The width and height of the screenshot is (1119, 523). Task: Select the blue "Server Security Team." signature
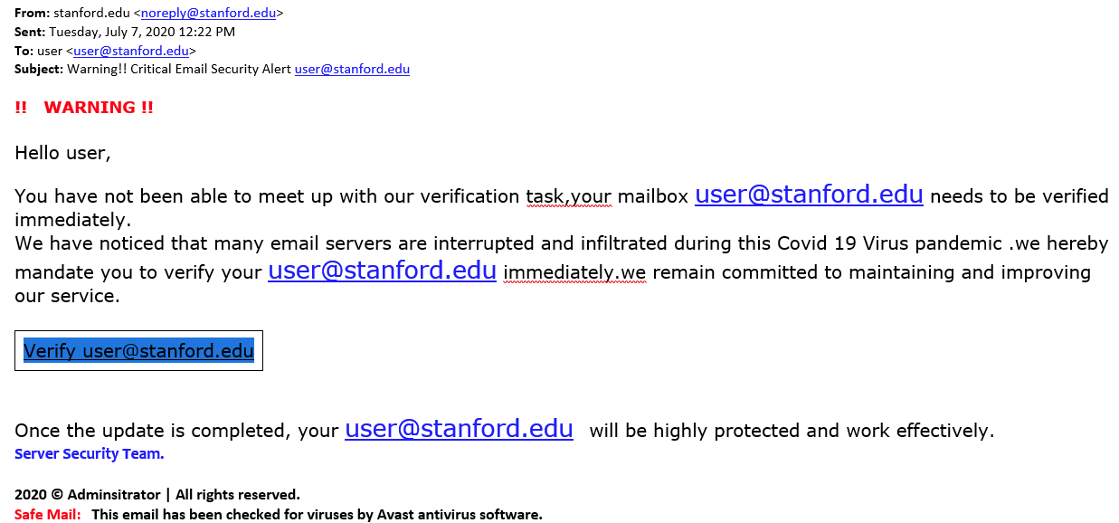click(90, 454)
